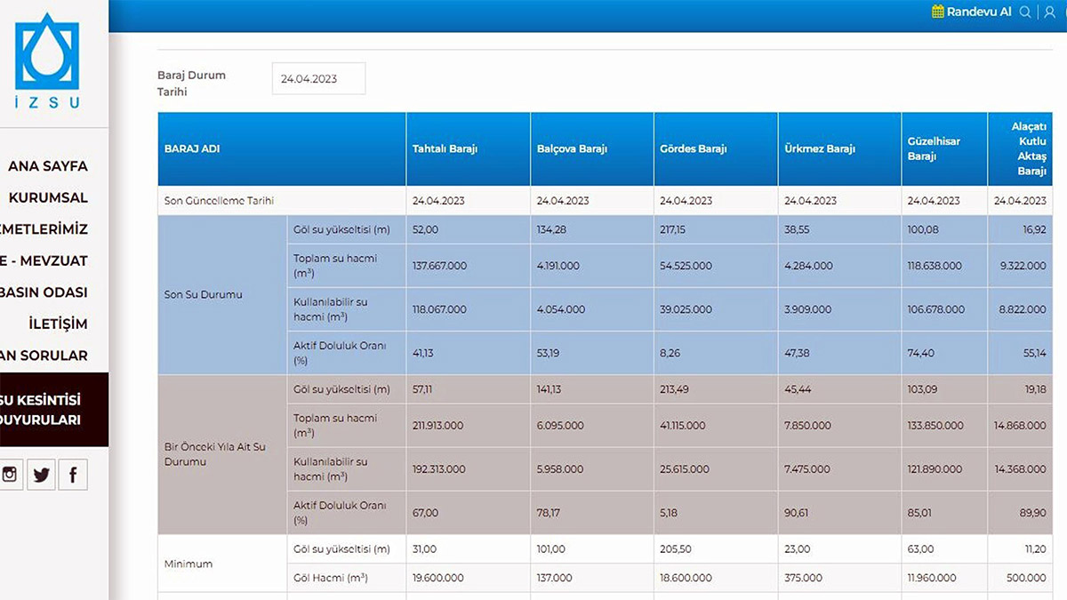
Task: Click the Tahtalı Barajı column header
Action: click(445, 149)
